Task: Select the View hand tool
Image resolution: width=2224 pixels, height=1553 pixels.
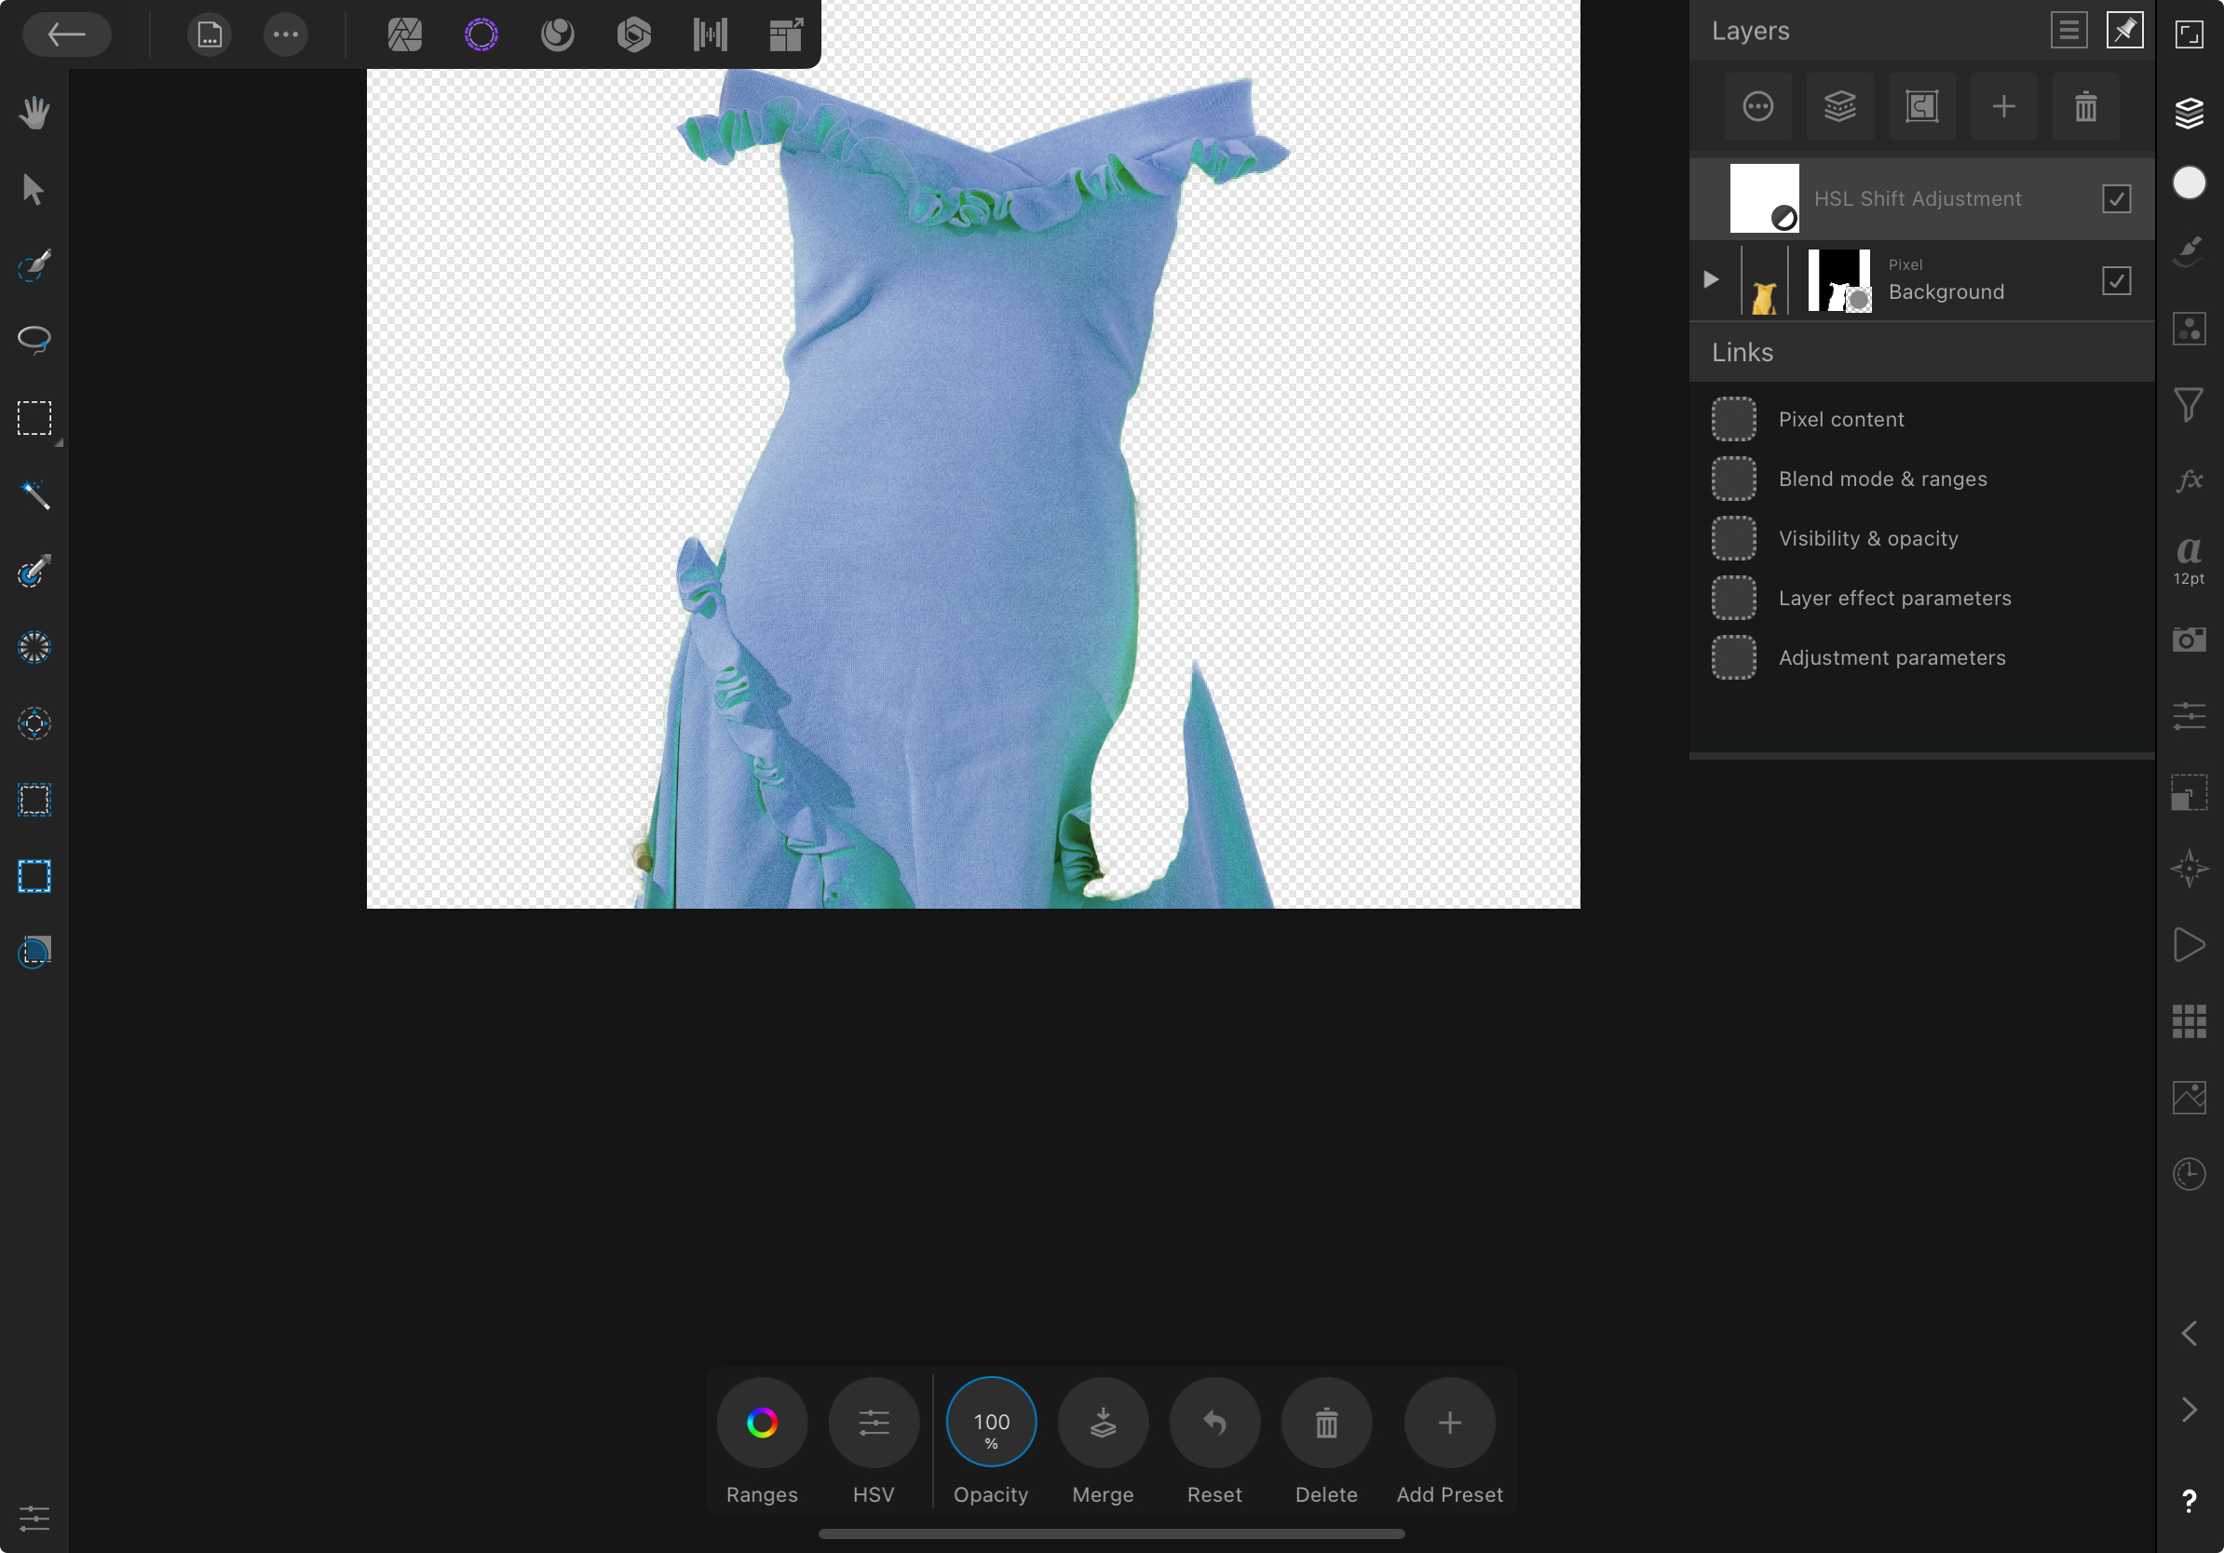Action: click(34, 113)
